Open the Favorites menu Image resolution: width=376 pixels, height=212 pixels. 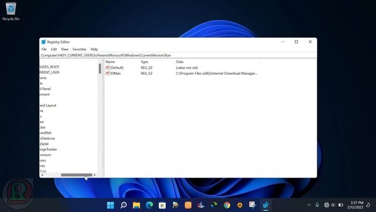point(79,49)
